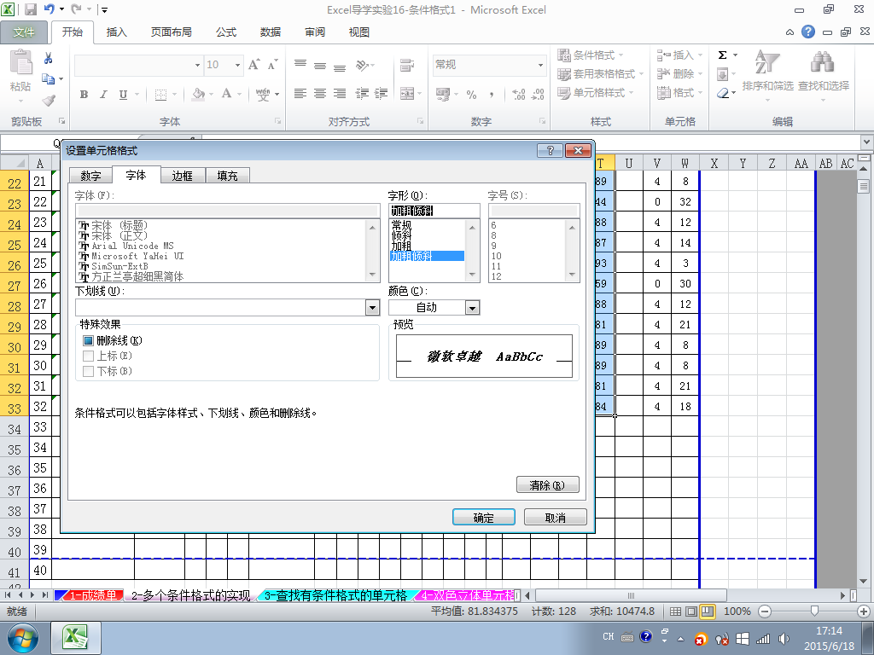Switch to the 填充 dialog tab
This screenshot has width=874, height=655.
pyautogui.click(x=227, y=176)
